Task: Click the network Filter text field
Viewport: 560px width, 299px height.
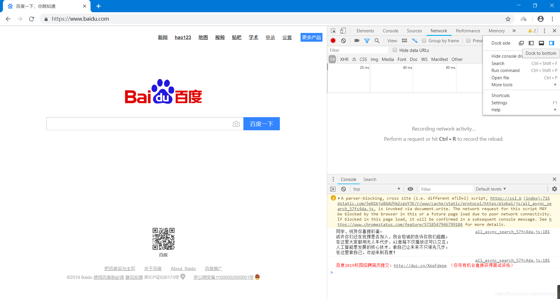Action: pos(358,50)
